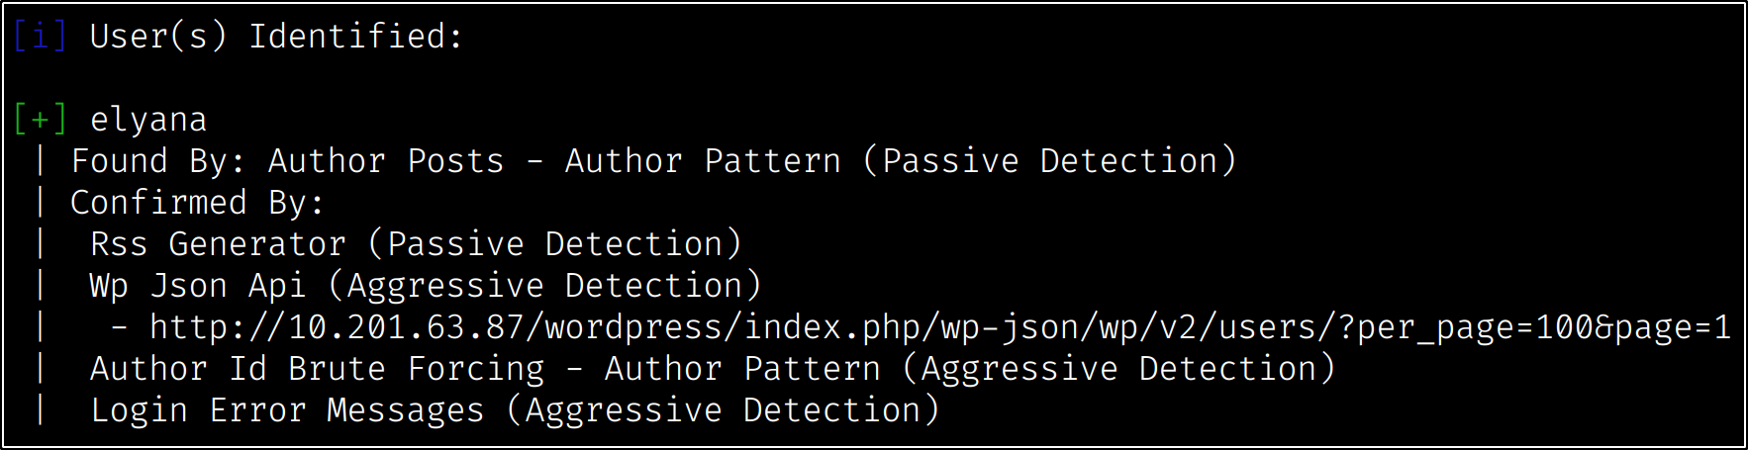Image resolution: width=1748 pixels, height=450 pixels.
Task: Click the "Rss Generator" text
Action: pos(218,244)
